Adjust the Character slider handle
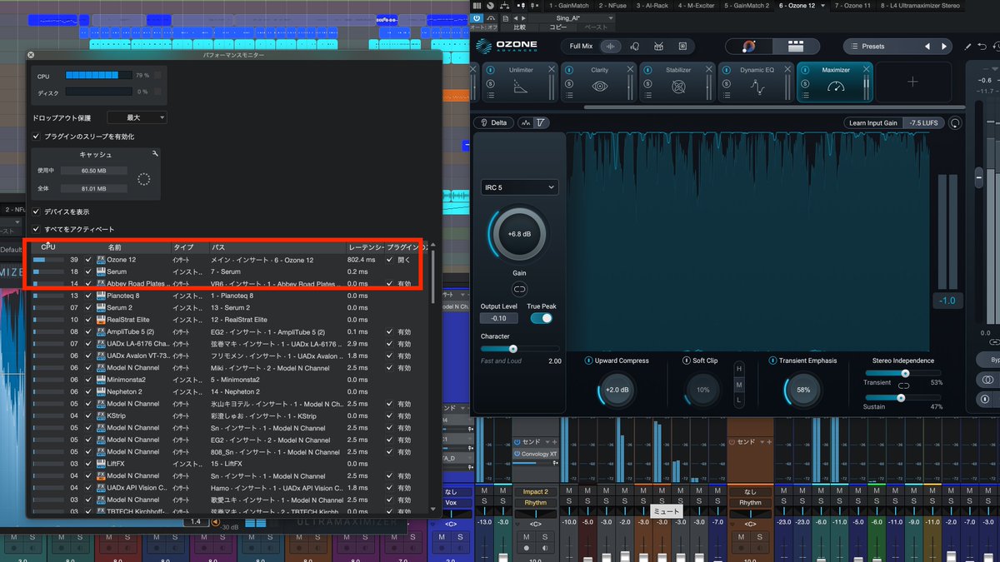 [512, 349]
